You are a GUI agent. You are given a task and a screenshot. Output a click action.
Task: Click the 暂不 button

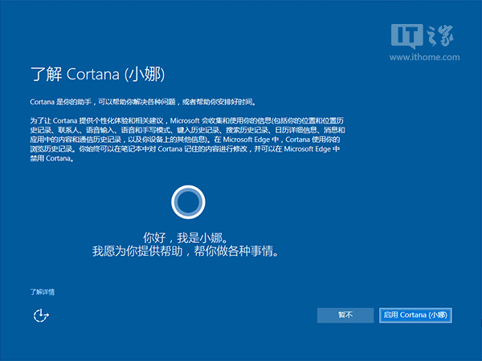(x=345, y=315)
